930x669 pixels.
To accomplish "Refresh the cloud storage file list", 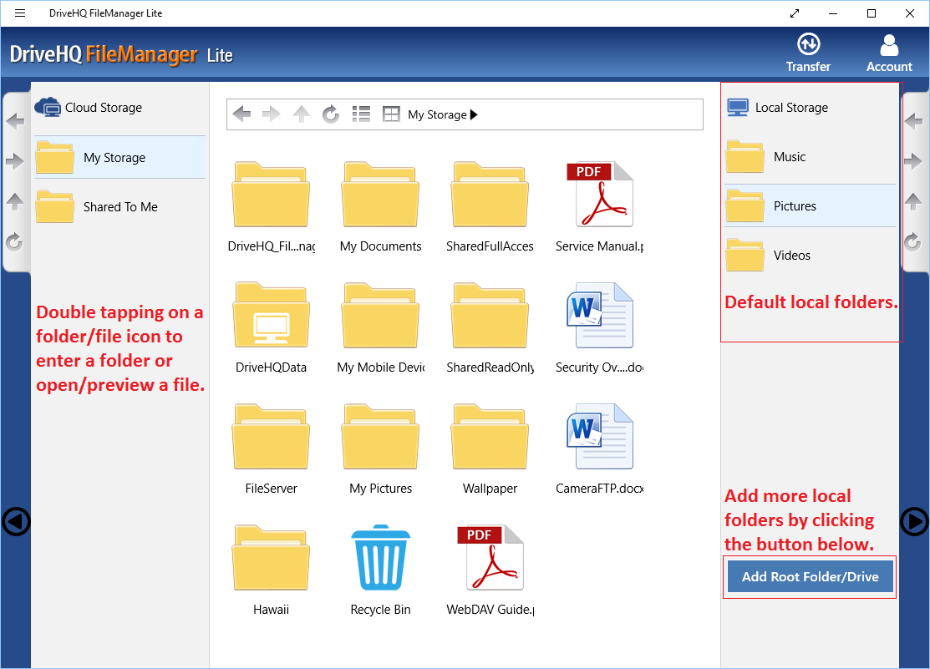I will [331, 114].
